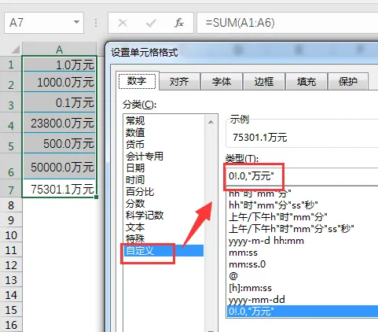
Task: Switch to the 边框 tab
Action: tap(264, 82)
